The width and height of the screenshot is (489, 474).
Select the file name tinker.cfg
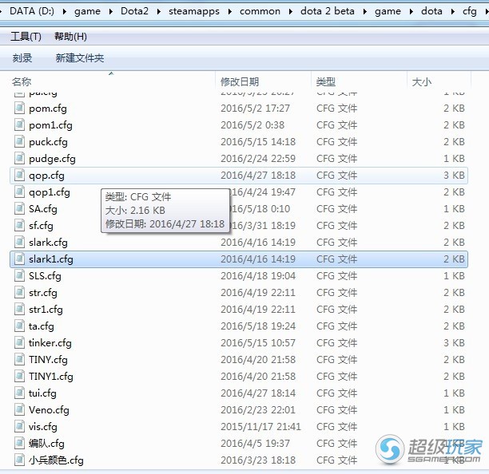pyautogui.click(x=50, y=343)
